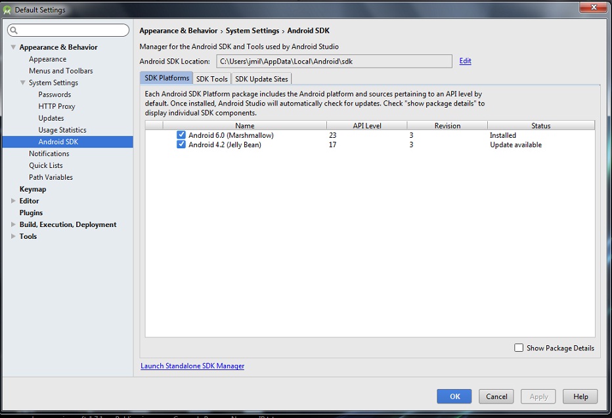
Task: Enable Show Package Details checkbox
Action: 519,348
